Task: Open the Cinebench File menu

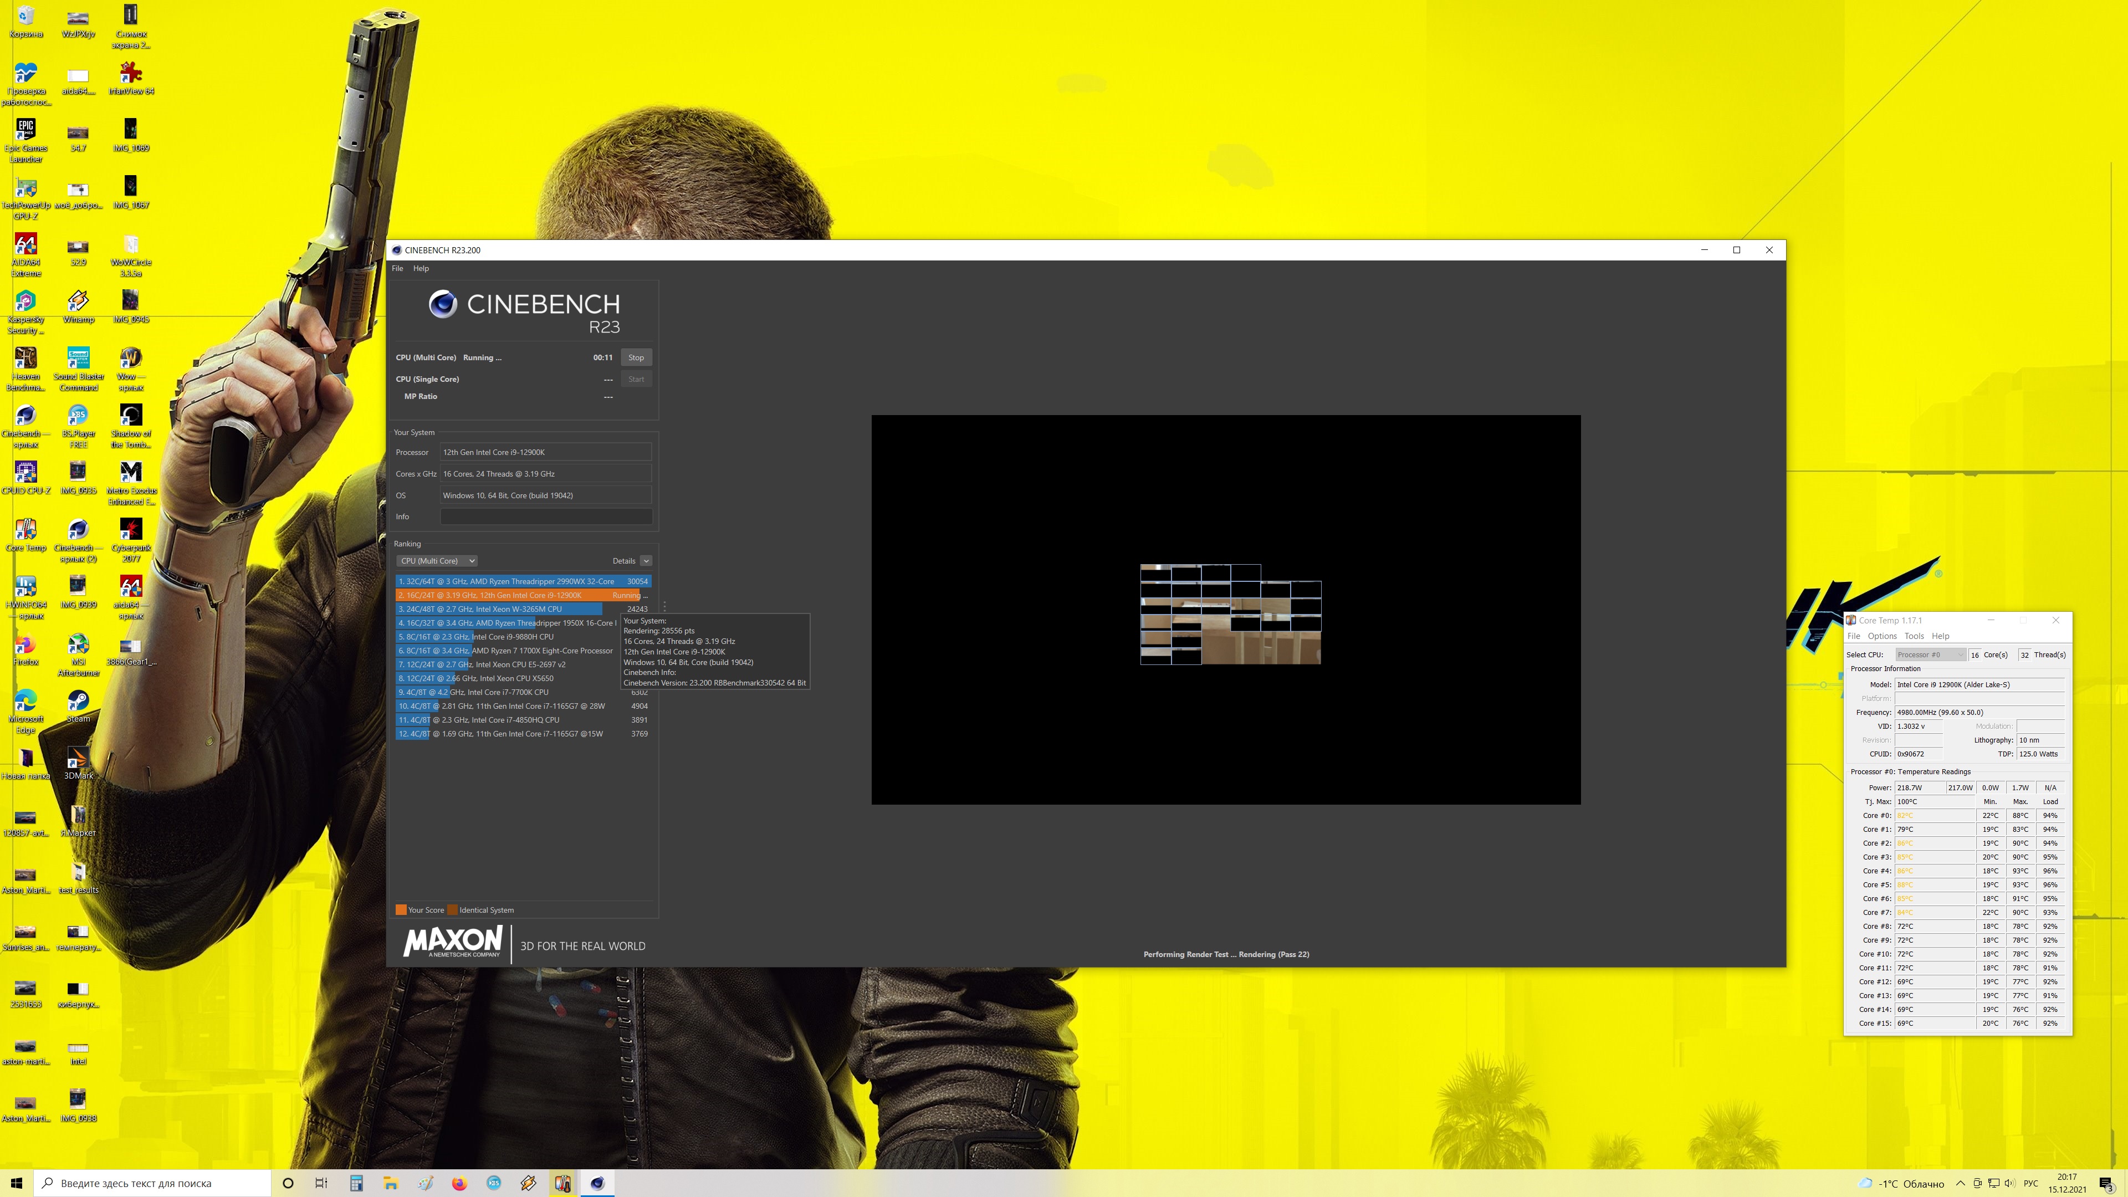Action: pyautogui.click(x=397, y=268)
